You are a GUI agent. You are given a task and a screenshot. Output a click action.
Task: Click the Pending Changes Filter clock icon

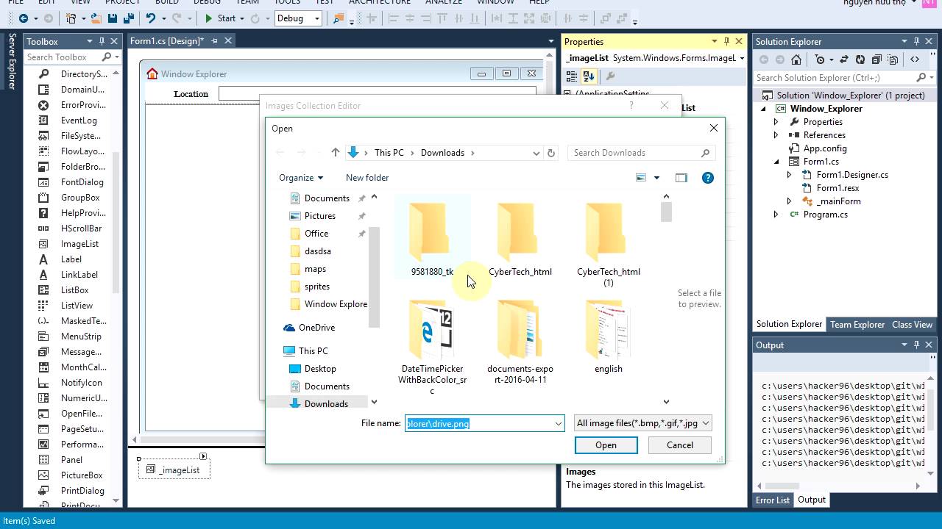pos(821,60)
